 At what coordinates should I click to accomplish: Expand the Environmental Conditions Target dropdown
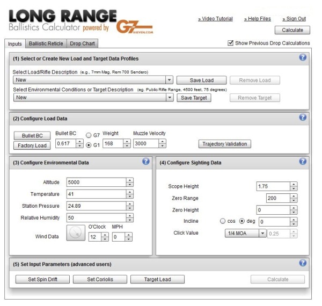tap(170, 98)
